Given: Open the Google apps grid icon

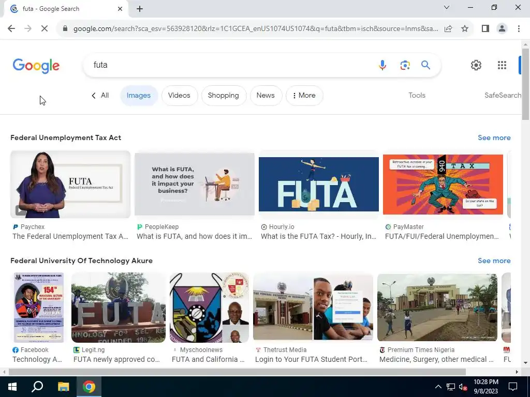Looking at the screenshot, I should pos(502,65).
